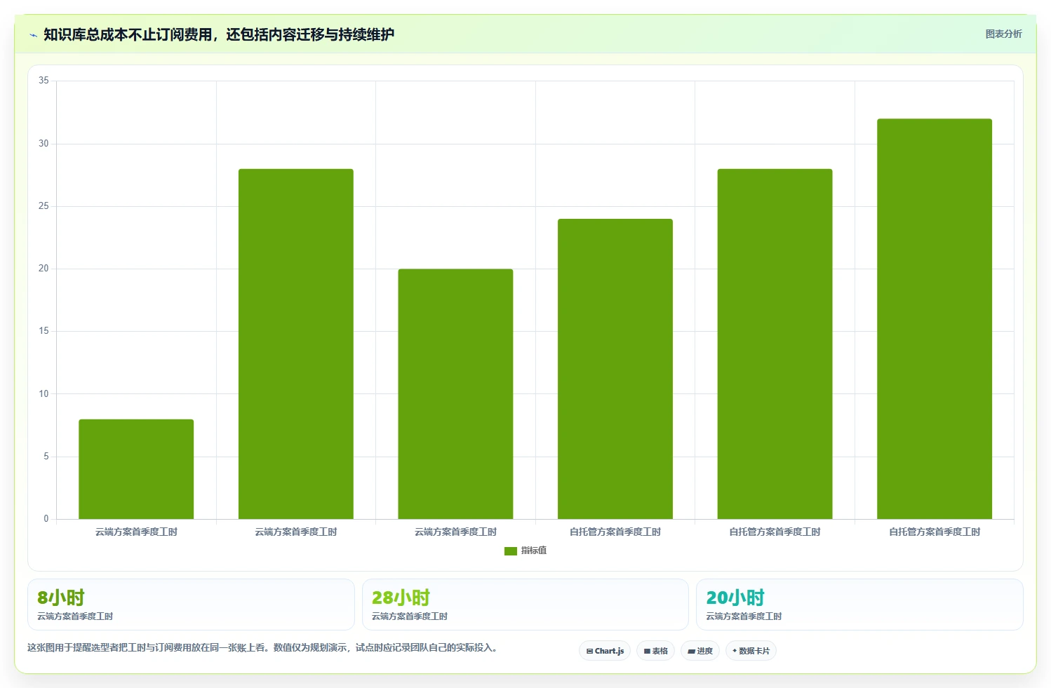Click the 图表分析 label in the header
1051x688 pixels.
coord(1003,34)
